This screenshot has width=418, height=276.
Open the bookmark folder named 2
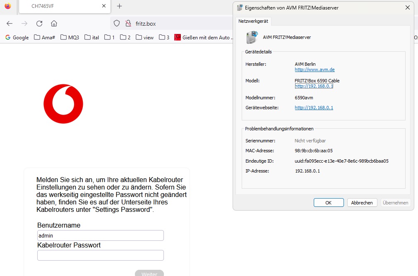click(125, 38)
